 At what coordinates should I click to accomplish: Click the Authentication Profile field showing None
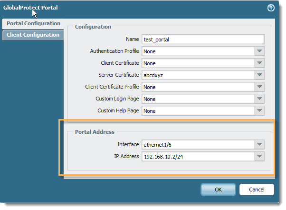tap(198, 51)
